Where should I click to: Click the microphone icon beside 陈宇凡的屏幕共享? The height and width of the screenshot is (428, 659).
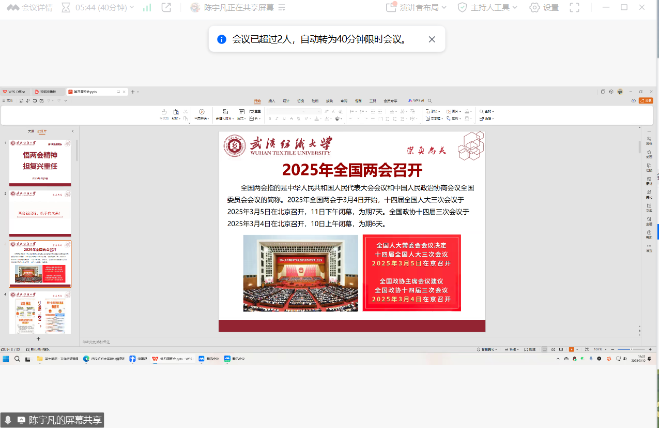[8, 420]
